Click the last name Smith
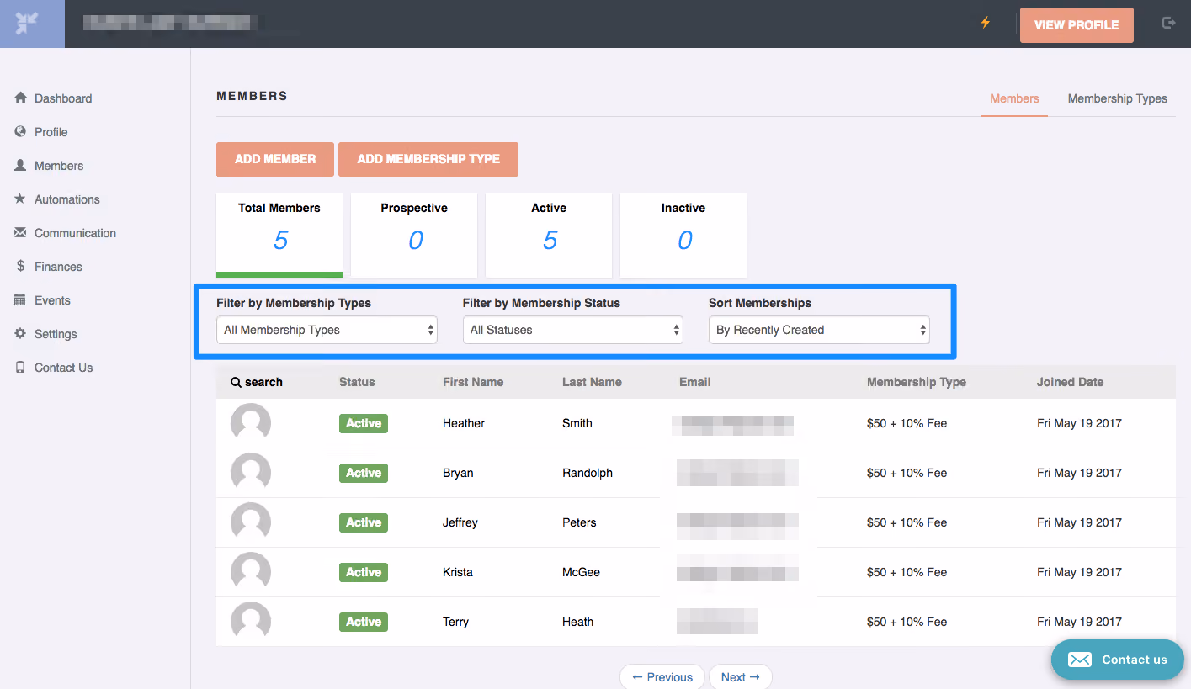Screen dimensions: 1191x689 577,423
